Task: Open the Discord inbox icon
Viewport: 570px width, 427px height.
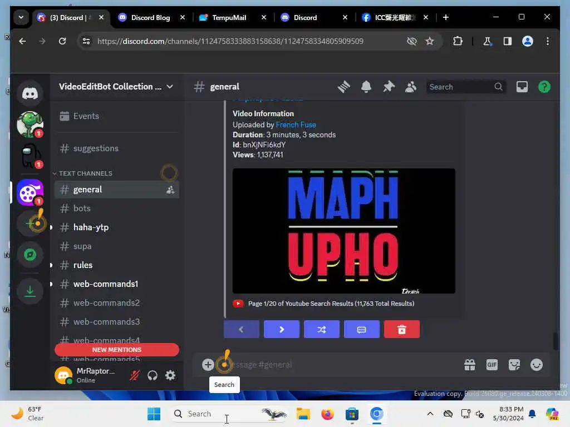Action: (x=522, y=87)
